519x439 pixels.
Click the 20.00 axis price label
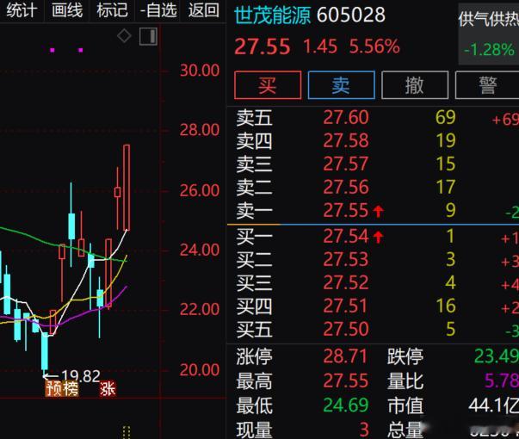pyautogui.click(x=200, y=370)
